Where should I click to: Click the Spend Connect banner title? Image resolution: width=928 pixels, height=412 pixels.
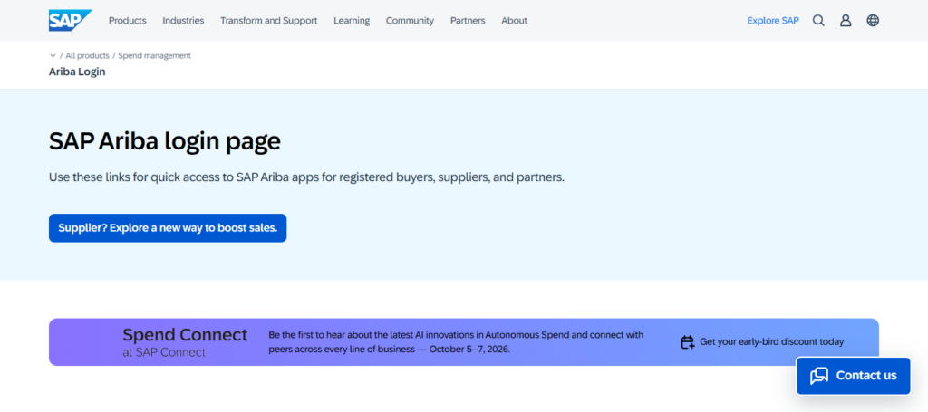click(185, 335)
